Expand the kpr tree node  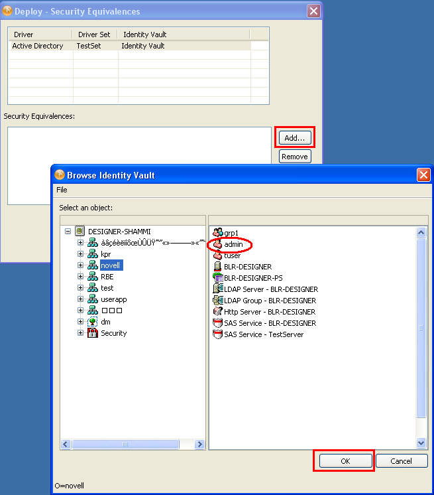pos(80,254)
